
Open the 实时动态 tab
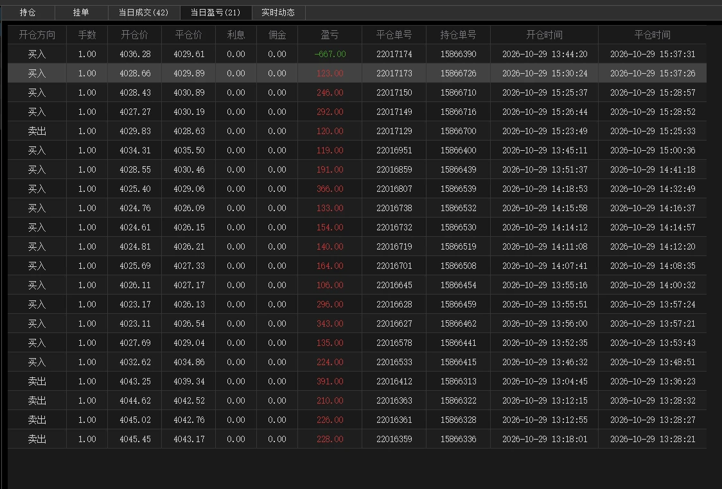point(278,12)
